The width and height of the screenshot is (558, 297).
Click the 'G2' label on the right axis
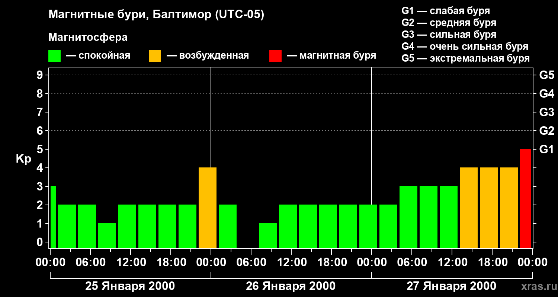(547, 131)
